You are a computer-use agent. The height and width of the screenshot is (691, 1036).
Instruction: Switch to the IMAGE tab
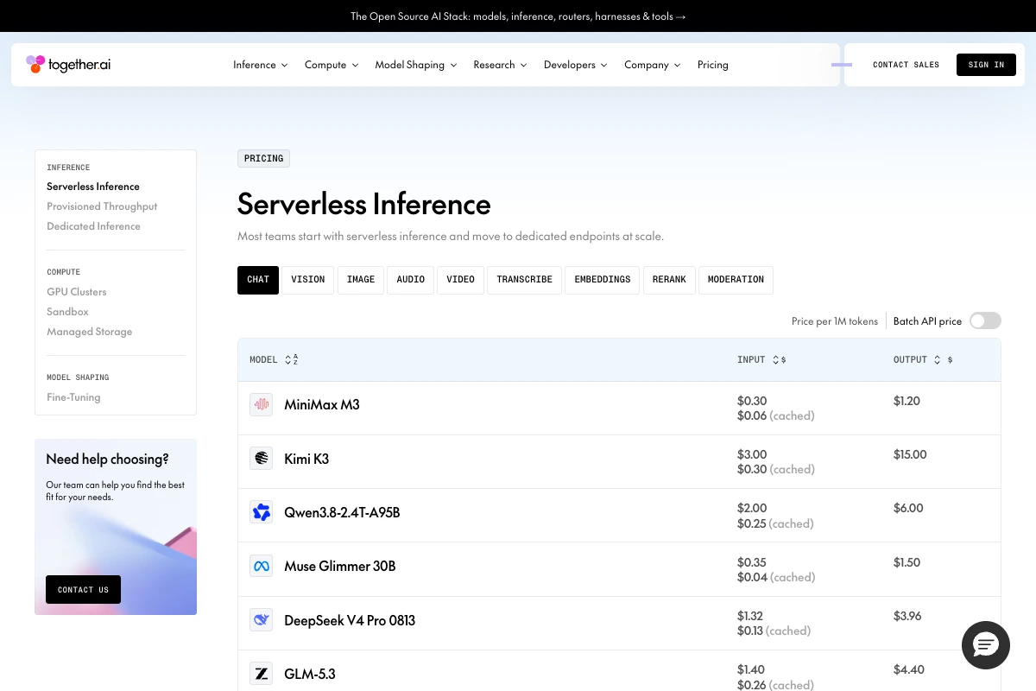tap(361, 280)
